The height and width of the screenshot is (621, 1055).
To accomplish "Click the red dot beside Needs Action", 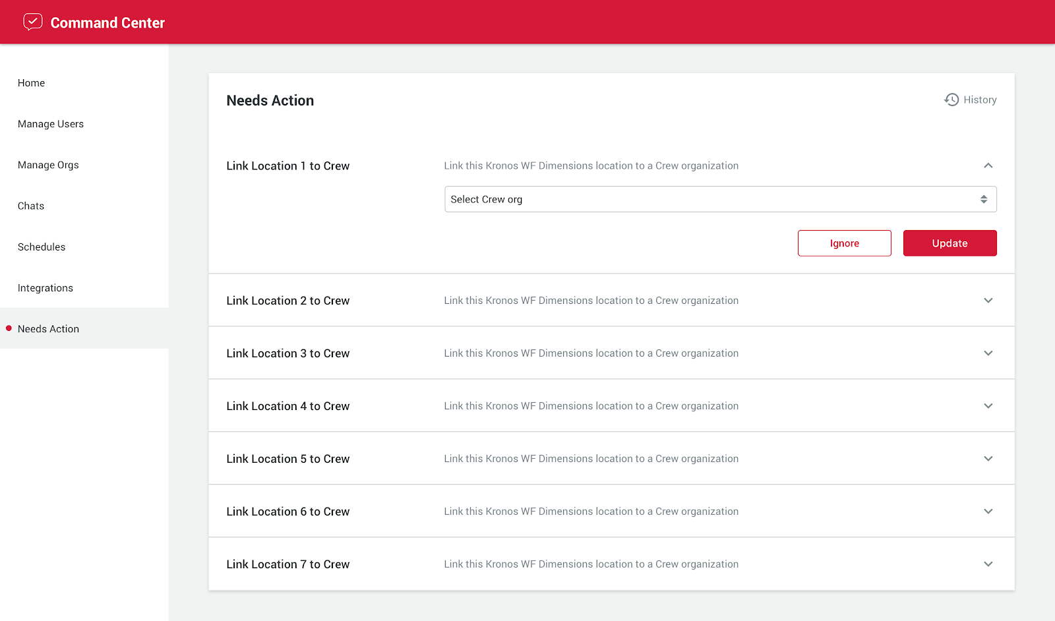I will (9, 328).
